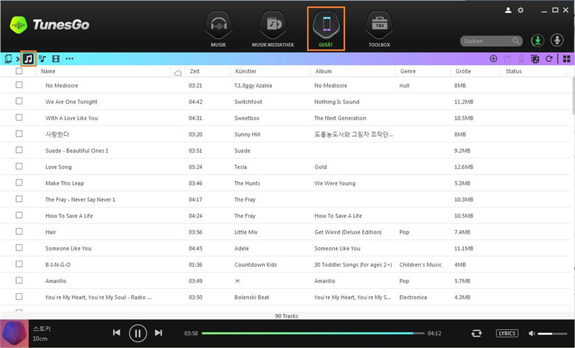The height and width of the screenshot is (348, 575).
Task: Select the music note category icon
Action: coord(28,59)
